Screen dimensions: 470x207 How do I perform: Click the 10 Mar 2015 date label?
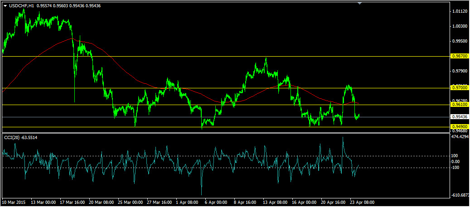(13, 202)
